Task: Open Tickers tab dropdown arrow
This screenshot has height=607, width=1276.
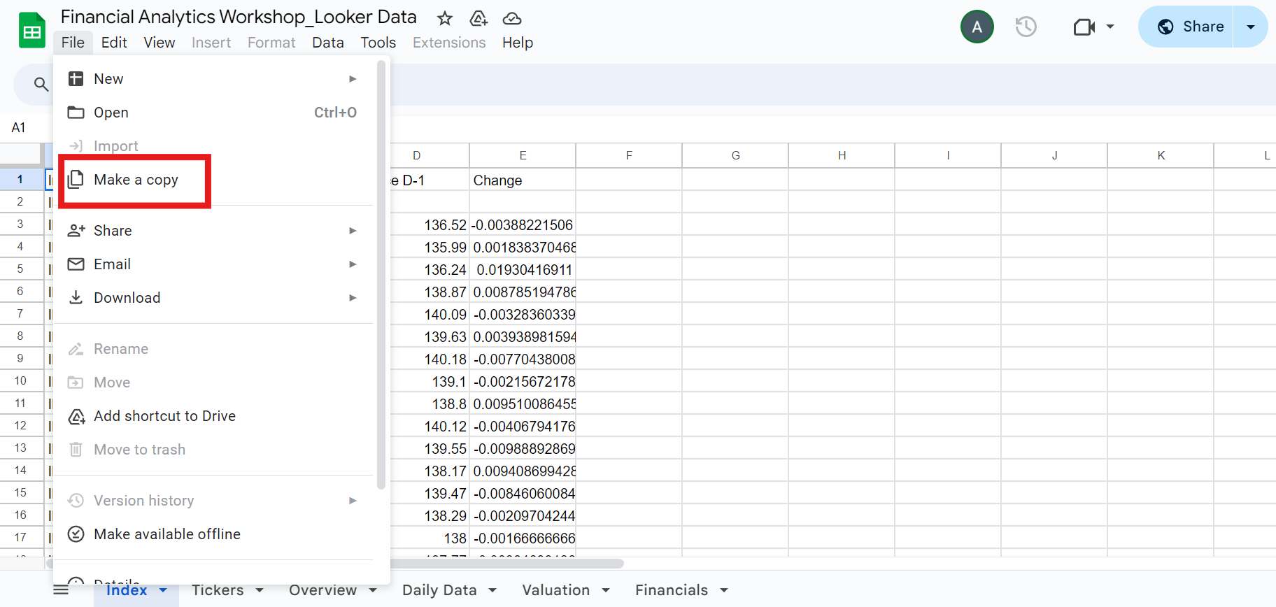Action: coord(260,590)
